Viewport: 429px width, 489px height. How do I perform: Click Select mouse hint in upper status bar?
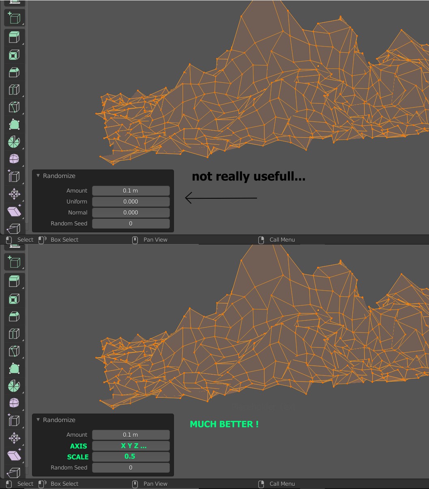point(20,240)
